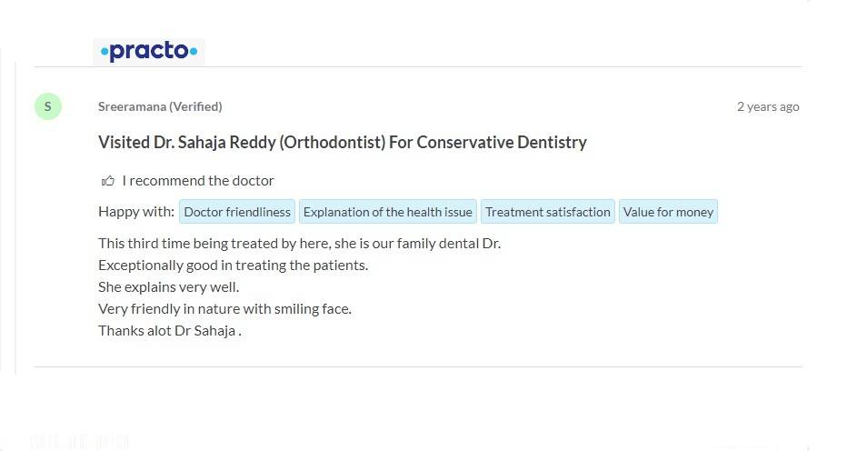Click the Practo logo
This screenshot has width=867, height=451.
149,52
